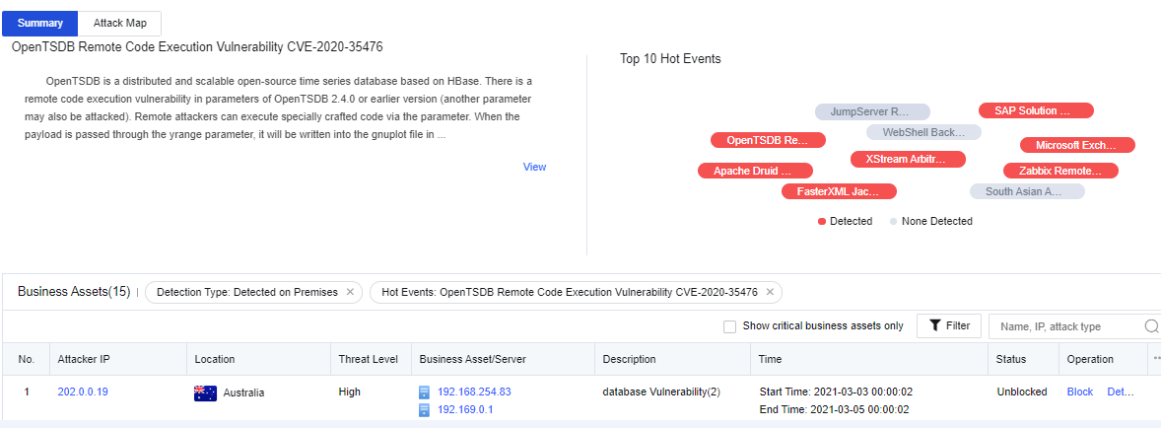
Task: Click End Time 2021-03-05 00:00:02 text
Action: click(835, 409)
